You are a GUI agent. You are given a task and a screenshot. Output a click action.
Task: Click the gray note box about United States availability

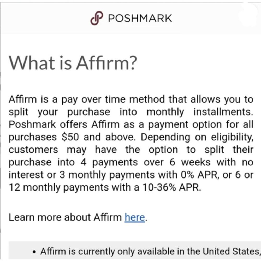(x=130, y=251)
